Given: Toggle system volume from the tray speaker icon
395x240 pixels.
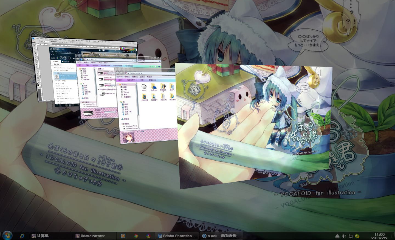Looking at the screenshot, I should (344, 236).
